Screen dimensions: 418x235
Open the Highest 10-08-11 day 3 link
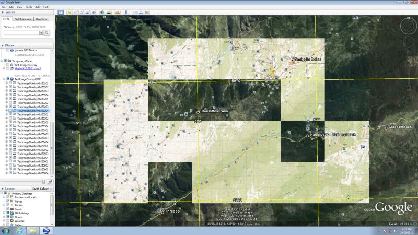tap(28, 68)
